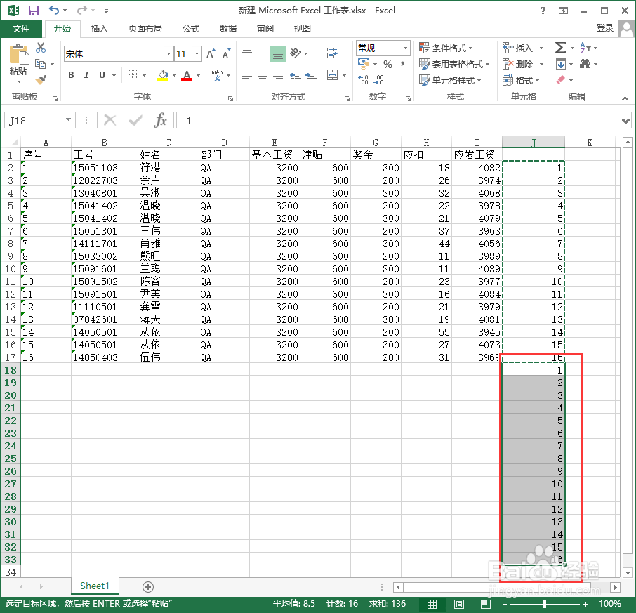Open the number format dropdown 常规
Viewport: 636px width, 613px height.
click(405, 48)
